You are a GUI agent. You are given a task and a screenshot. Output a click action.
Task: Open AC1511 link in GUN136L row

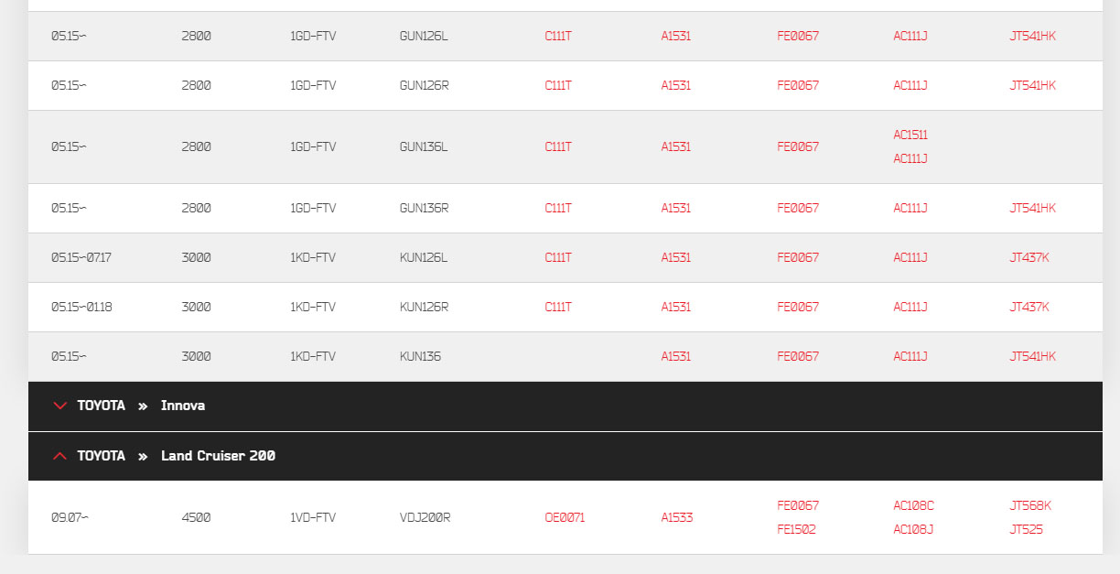[x=910, y=135]
